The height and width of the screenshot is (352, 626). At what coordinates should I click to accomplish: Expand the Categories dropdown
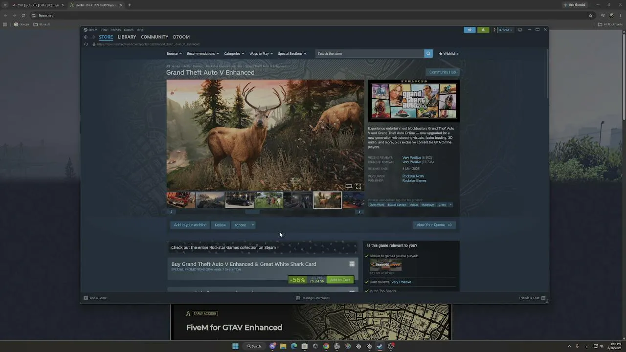(234, 53)
